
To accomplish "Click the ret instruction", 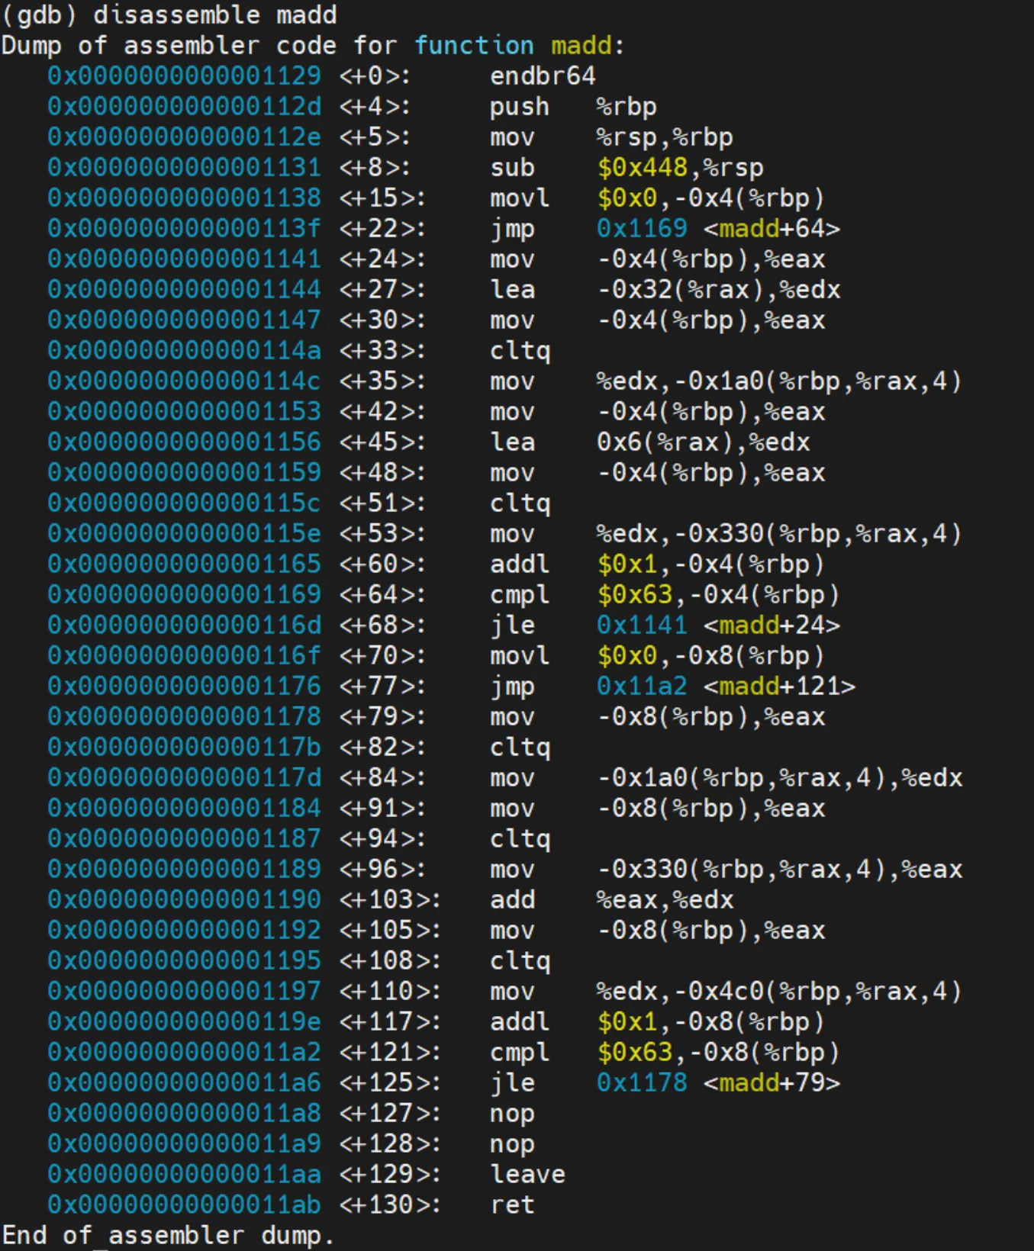I will tap(511, 1204).
